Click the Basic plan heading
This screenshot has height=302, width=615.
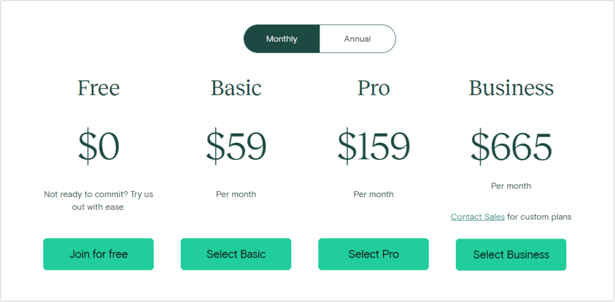[236, 88]
